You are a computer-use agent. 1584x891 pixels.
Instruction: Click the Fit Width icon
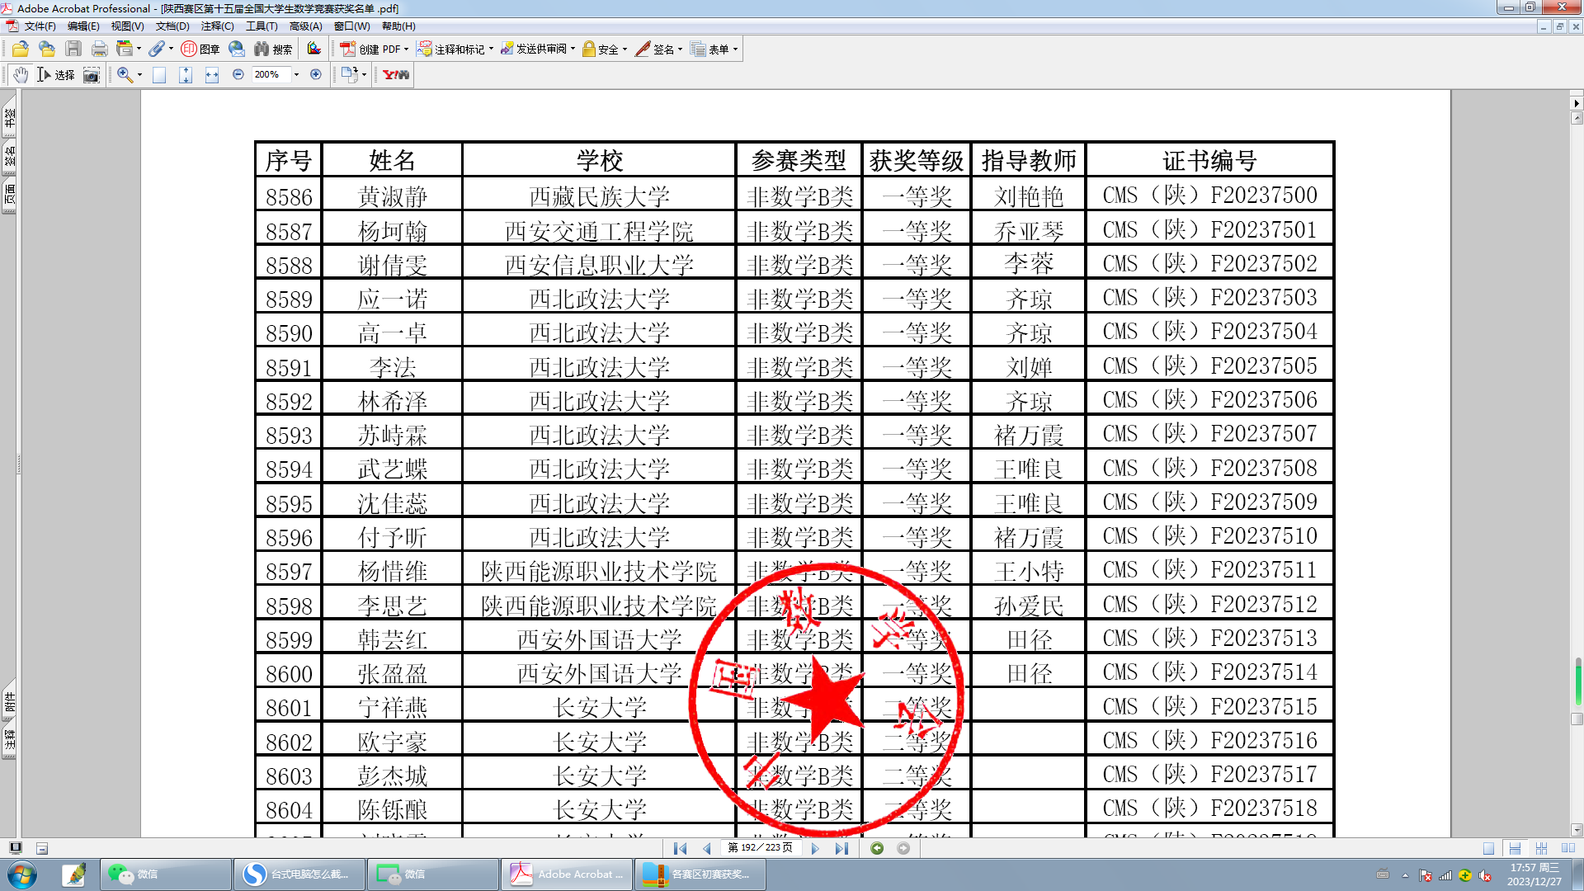click(x=212, y=75)
